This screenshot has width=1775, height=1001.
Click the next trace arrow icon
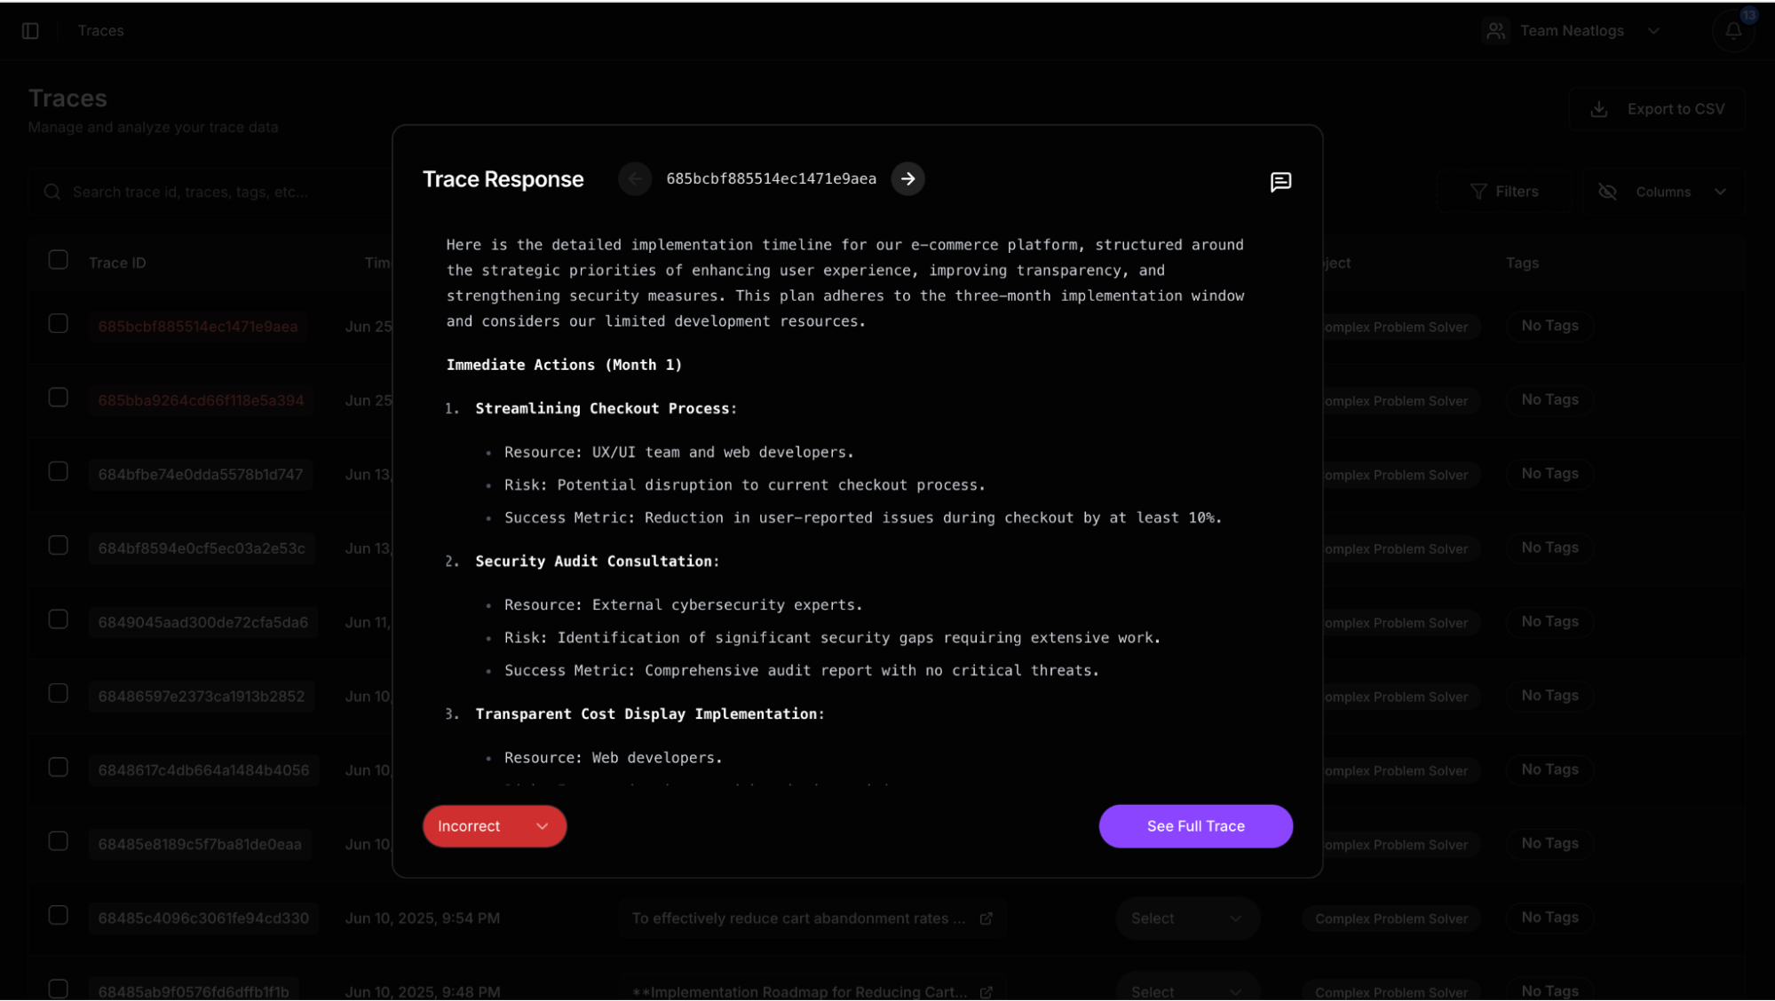point(907,178)
